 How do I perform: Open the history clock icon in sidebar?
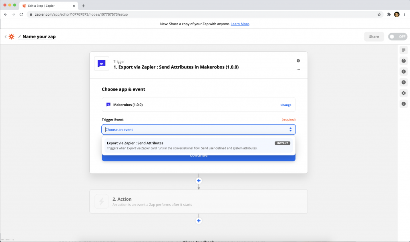click(404, 82)
